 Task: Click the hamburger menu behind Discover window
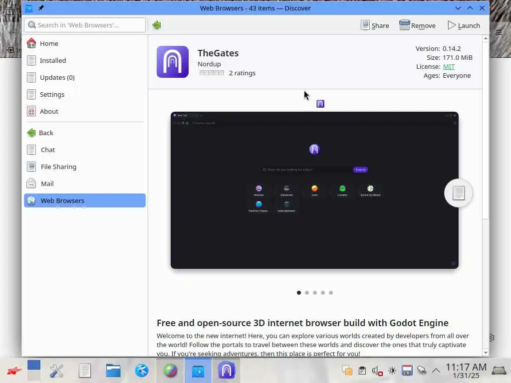(499, 32)
